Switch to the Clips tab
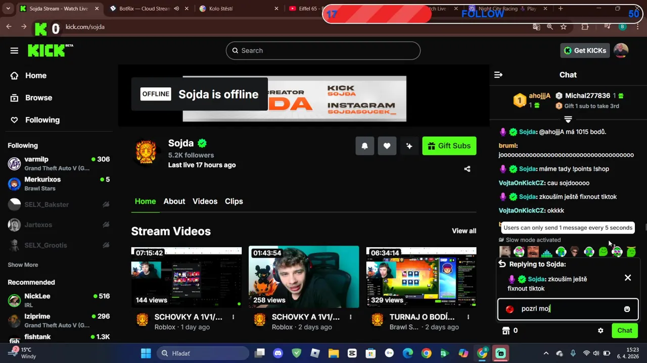This screenshot has height=363, width=647. (x=234, y=201)
